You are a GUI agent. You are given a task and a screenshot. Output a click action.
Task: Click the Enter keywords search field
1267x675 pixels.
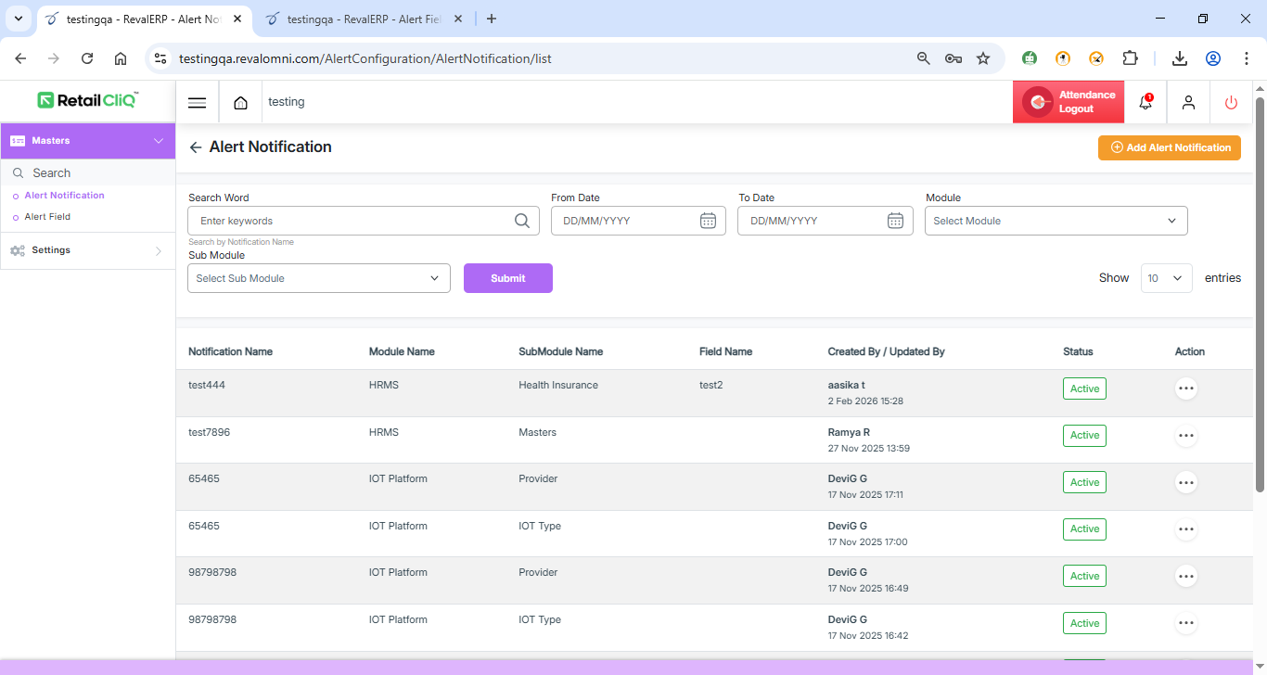click(352, 221)
